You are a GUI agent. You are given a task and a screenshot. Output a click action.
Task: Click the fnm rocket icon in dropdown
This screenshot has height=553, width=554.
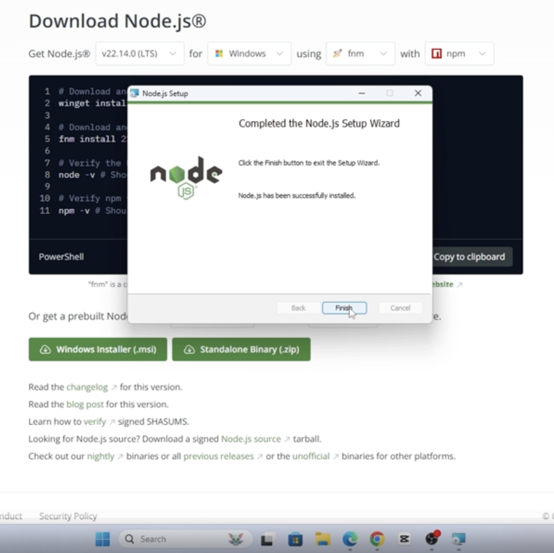338,54
